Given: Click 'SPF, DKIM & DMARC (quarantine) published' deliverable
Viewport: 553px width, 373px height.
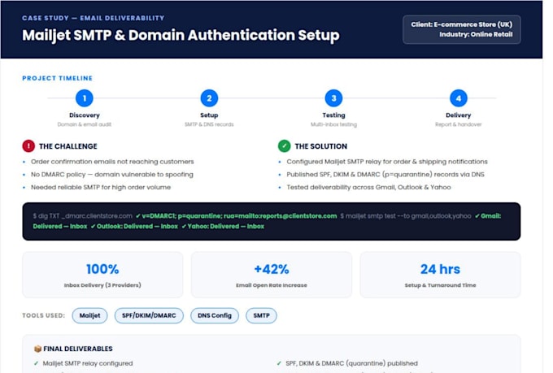Looking at the screenshot, I should [x=351, y=363].
